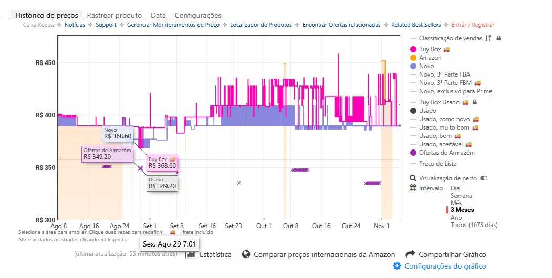Select the Todos (1673 dias) range
552x278 pixels.
pos(474,225)
